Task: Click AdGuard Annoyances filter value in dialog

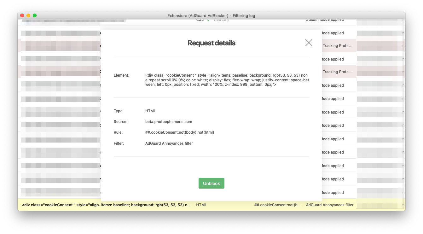Action: [x=169, y=143]
